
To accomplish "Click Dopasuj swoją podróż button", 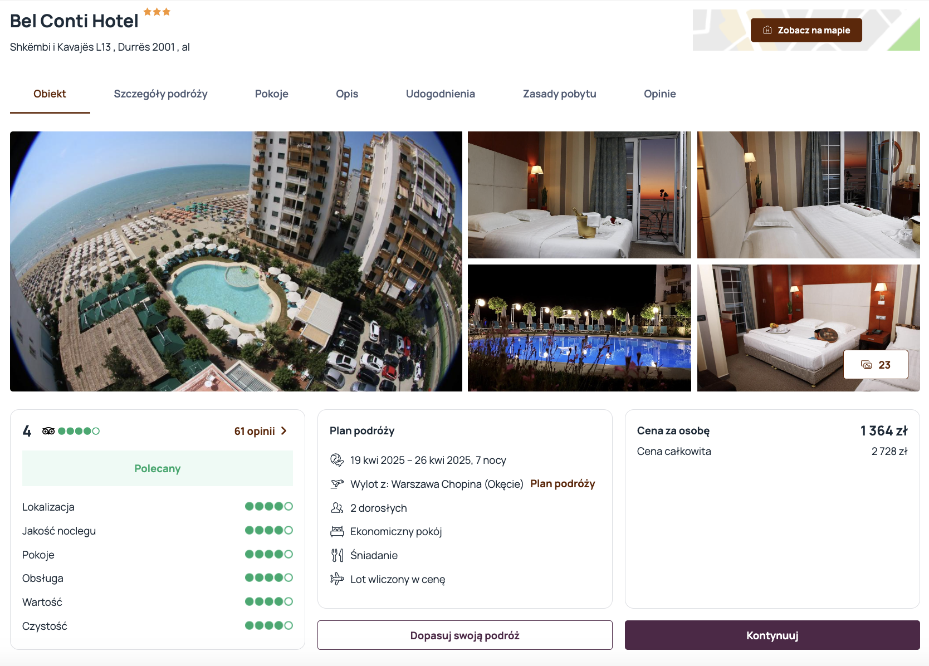I will pyautogui.click(x=465, y=635).
